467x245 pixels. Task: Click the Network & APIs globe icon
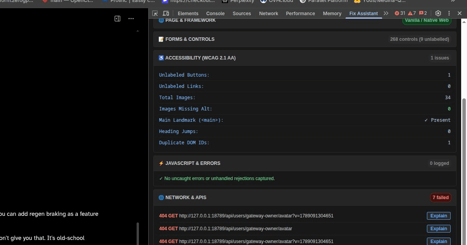pyautogui.click(x=161, y=198)
